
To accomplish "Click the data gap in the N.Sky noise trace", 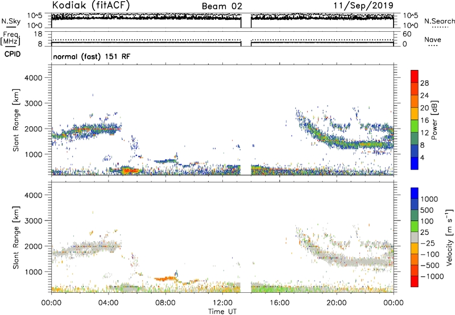I will [246, 20].
